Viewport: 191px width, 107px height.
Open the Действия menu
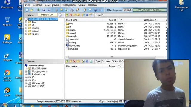pos(38,5)
